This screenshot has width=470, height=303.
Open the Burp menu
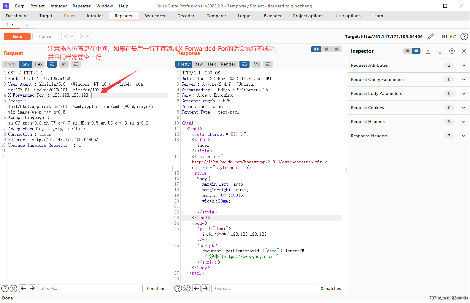coord(20,6)
